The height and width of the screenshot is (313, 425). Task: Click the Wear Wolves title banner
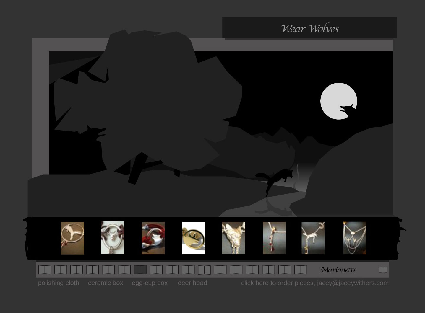click(309, 28)
